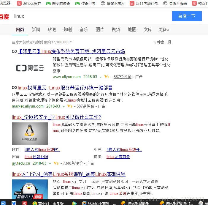
Task: Click the linux基础入门 penguin thumbnail
Action: tap(30, 189)
